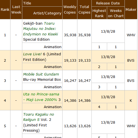
Task: Select the 16,247 weekly copies cell
Action: [70, 80]
